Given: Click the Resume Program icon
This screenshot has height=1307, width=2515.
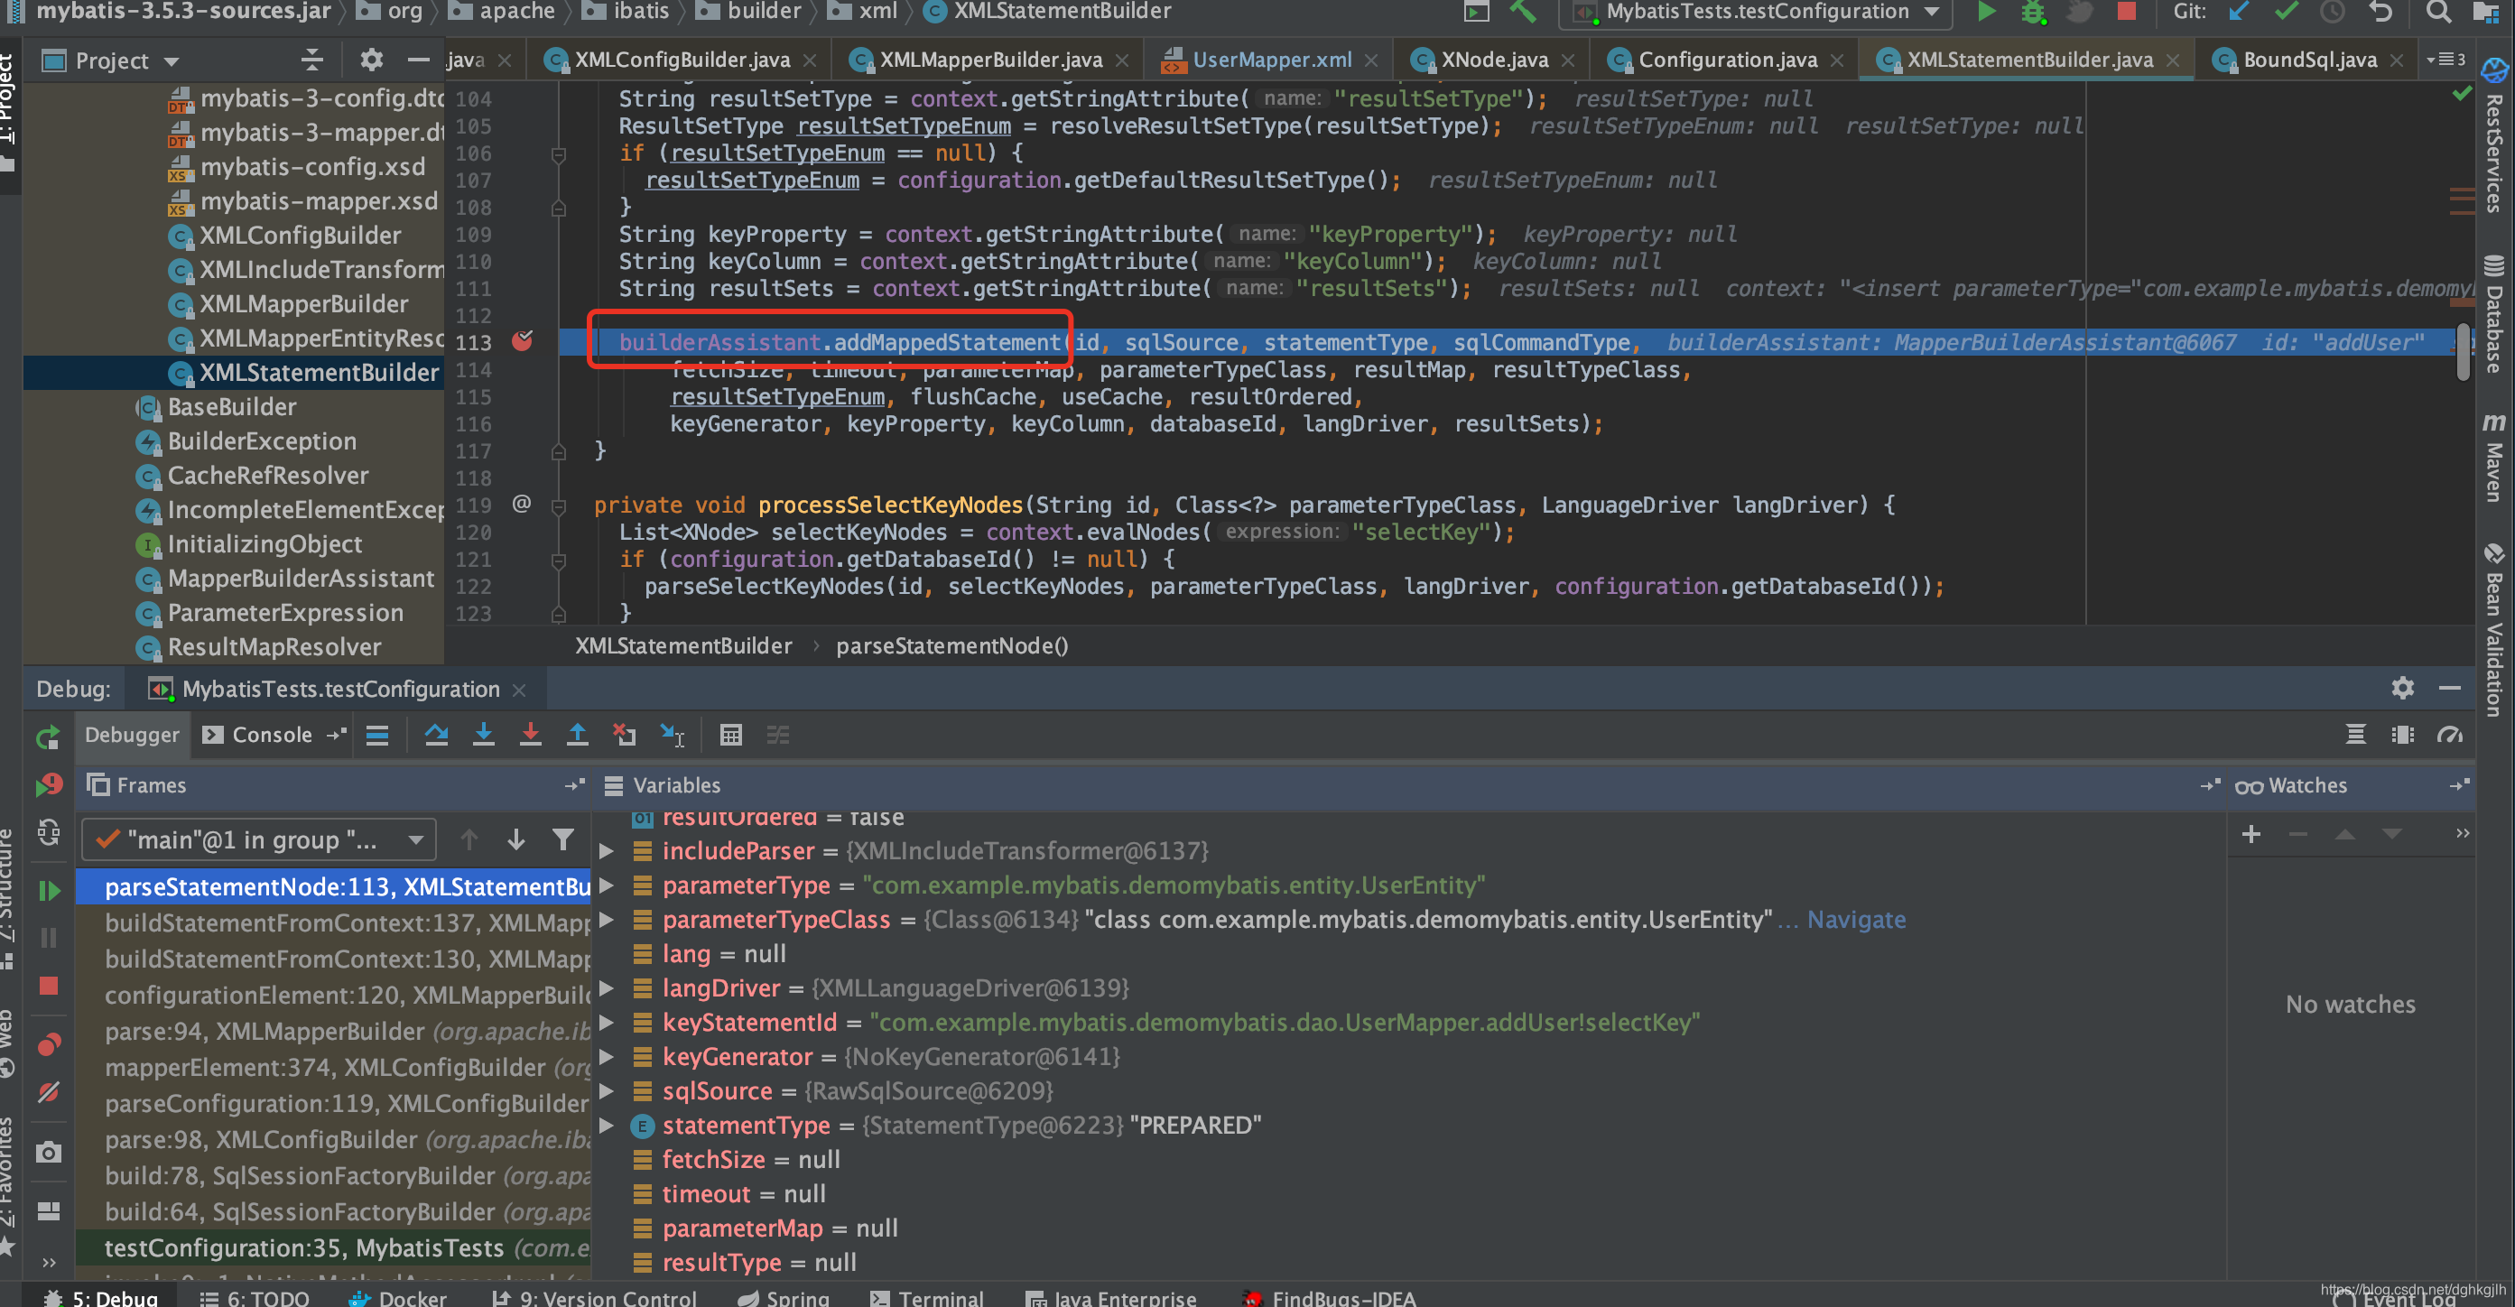Looking at the screenshot, I should click(48, 890).
